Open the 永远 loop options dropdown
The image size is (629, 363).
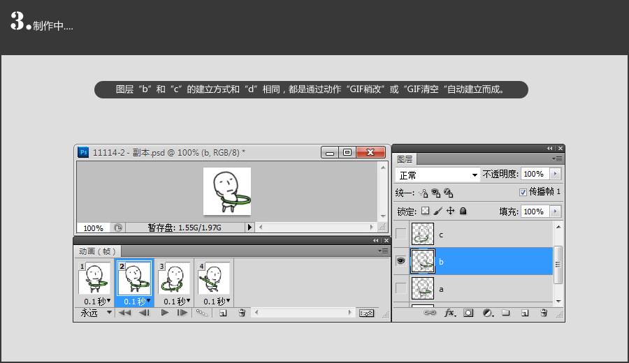[x=95, y=313]
